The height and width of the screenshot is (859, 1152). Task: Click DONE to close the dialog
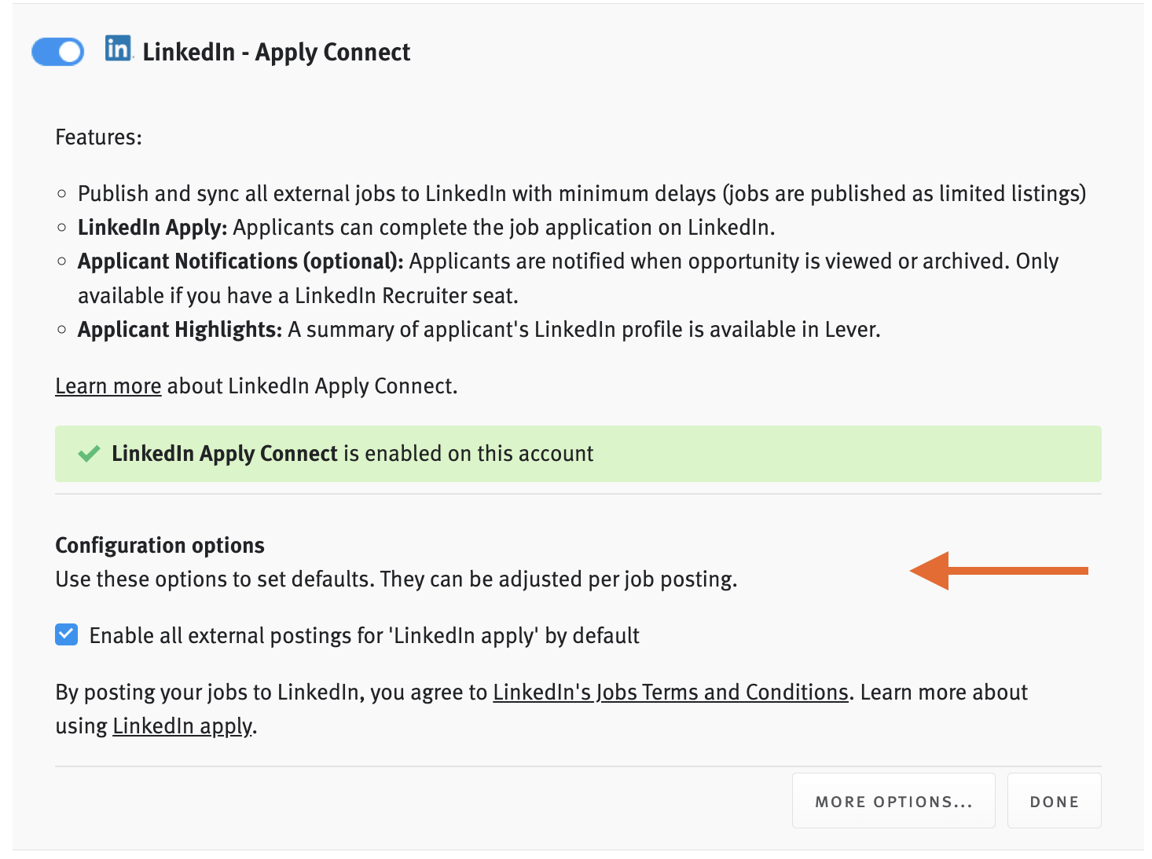tap(1054, 801)
